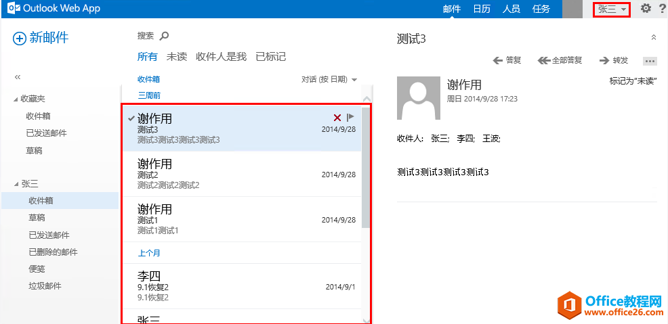Delete the 测试3 message with red X
This screenshot has width=668, height=324.
337,118
